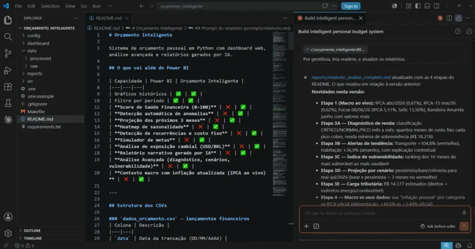Expand the src folder
475x249 pixels.
30,81
